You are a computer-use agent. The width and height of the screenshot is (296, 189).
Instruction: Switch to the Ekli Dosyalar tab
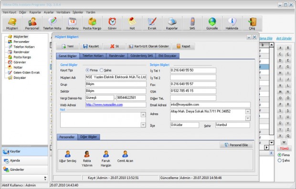click(x=167, y=56)
